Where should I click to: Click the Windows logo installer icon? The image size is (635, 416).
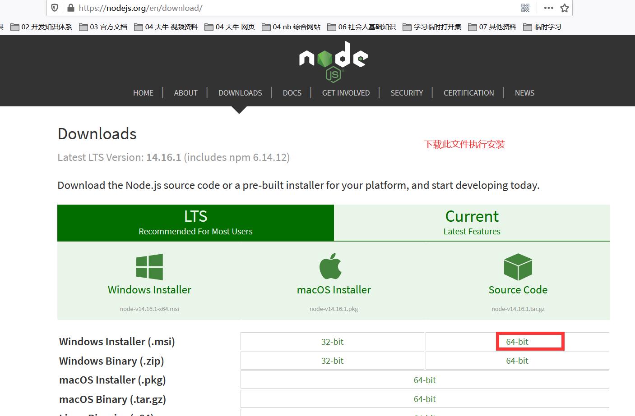click(x=149, y=266)
